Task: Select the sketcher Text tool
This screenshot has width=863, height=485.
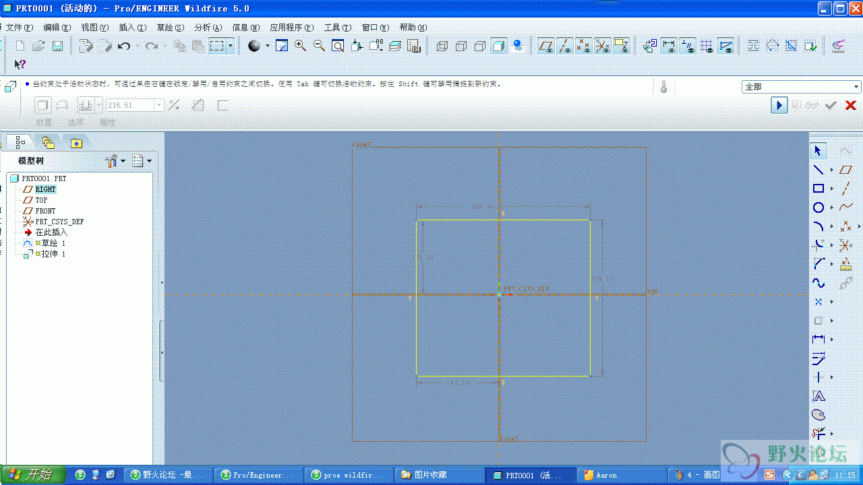Action: click(x=818, y=396)
